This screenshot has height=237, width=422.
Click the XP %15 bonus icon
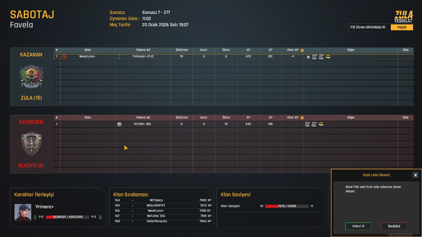pos(307,124)
